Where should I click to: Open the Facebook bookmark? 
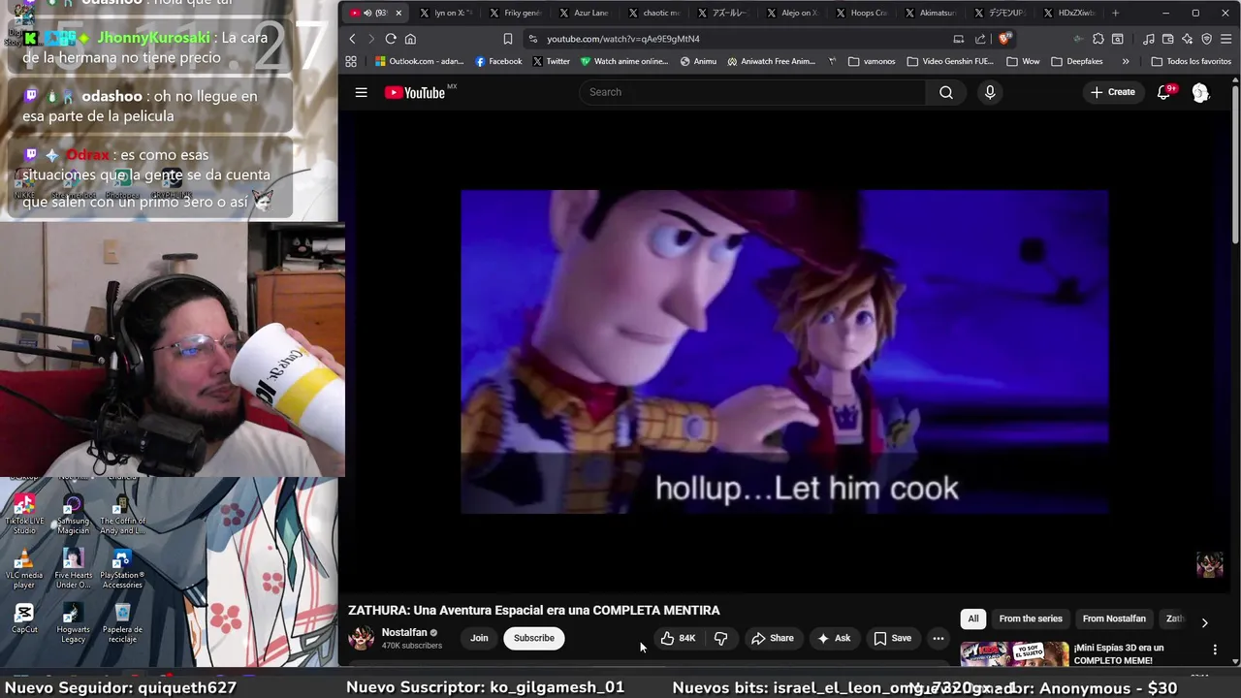[x=498, y=61]
